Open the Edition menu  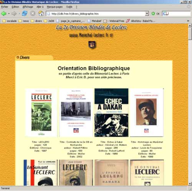point(15,7)
